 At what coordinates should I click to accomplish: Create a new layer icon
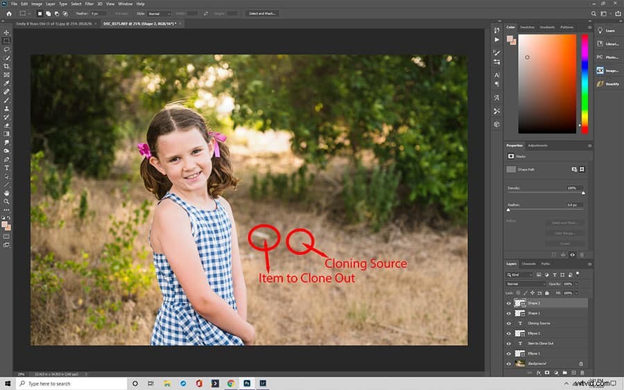pyautogui.click(x=573, y=373)
